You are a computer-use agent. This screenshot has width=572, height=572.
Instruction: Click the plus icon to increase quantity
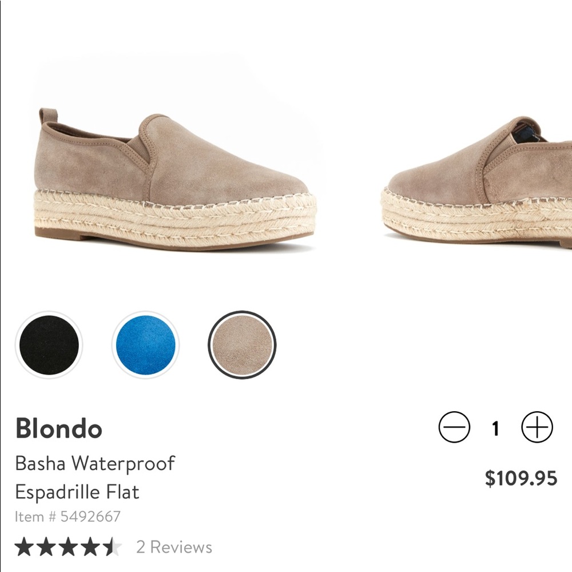click(537, 426)
